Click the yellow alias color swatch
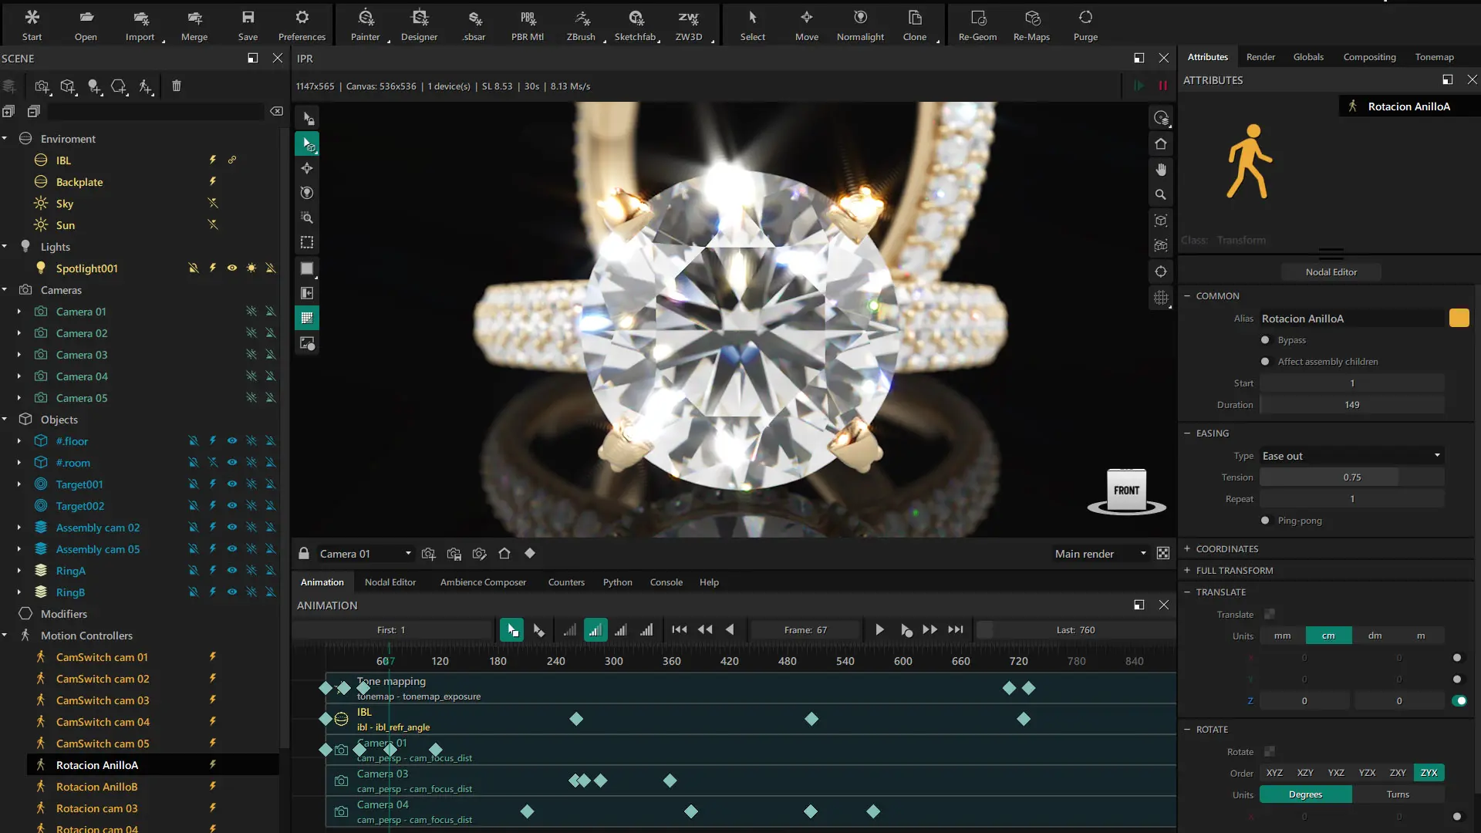Screen dimensions: 1481x833 coord(1459,319)
